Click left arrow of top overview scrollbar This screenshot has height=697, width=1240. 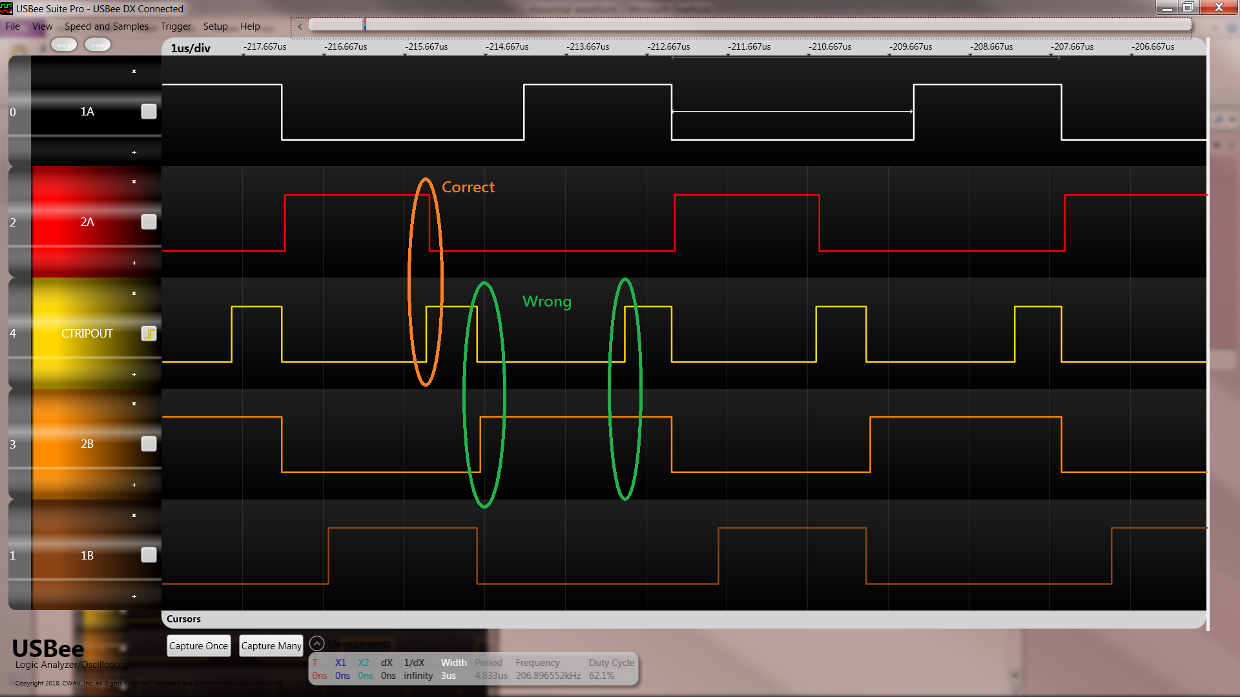tap(300, 26)
